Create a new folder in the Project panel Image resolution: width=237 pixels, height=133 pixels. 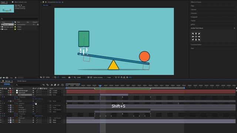click(x=4, y=78)
